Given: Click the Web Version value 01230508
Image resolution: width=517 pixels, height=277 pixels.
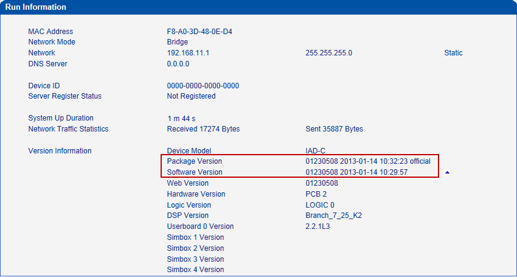Looking at the screenshot, I should [322, 183].
